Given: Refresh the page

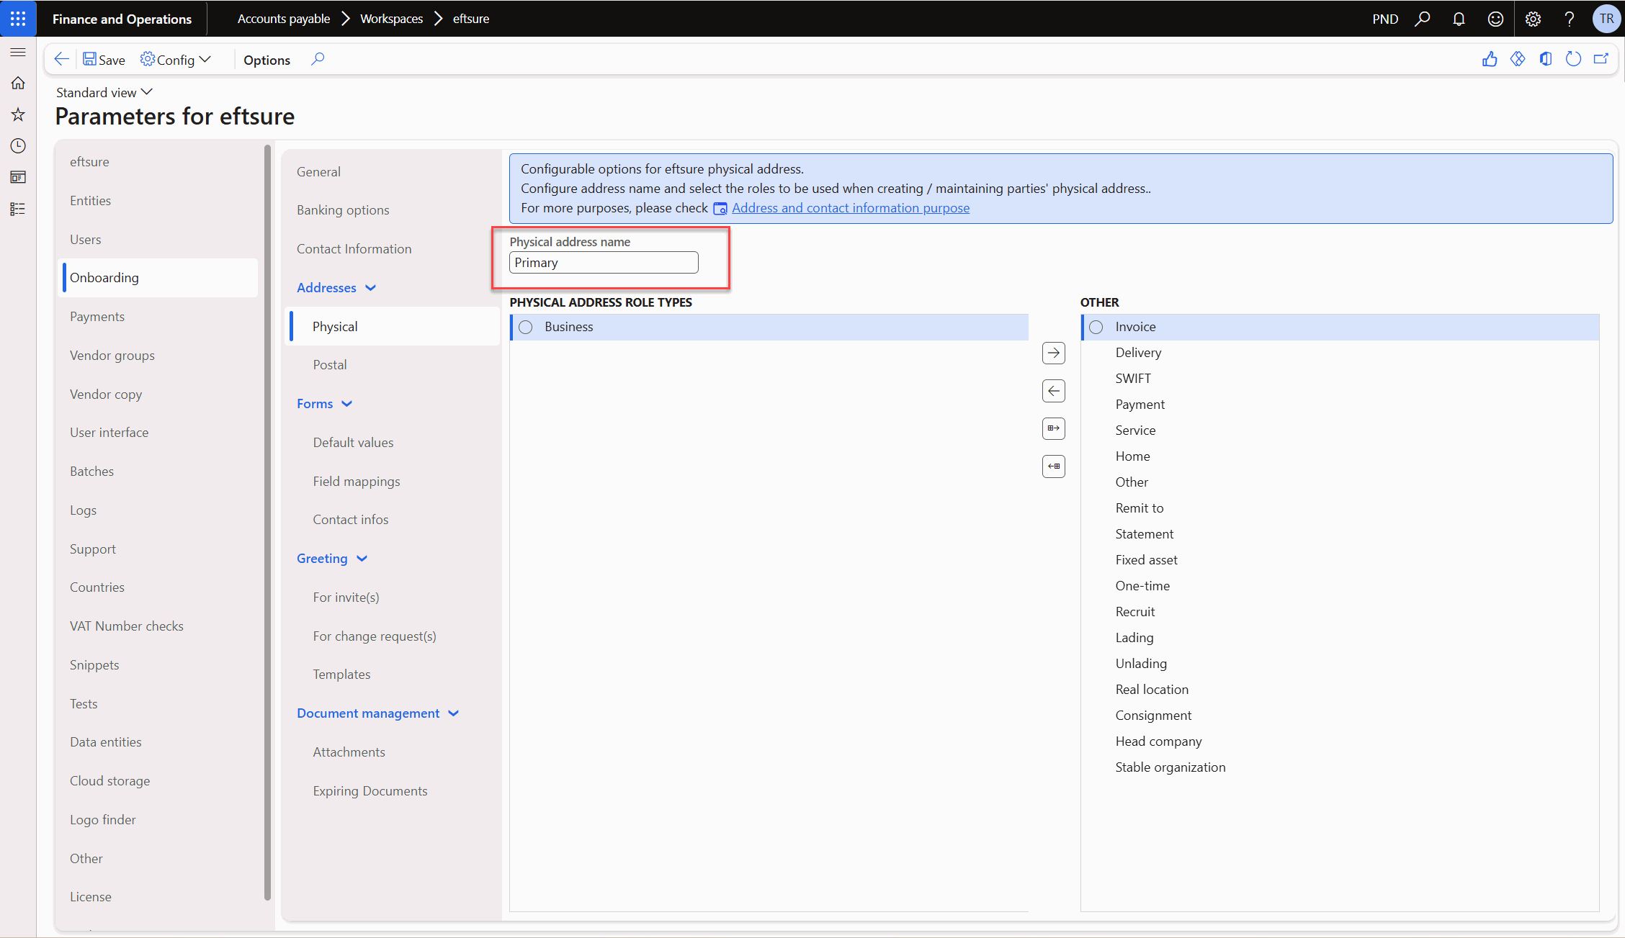Looking at the screenshot, I should pos(1573,59).
